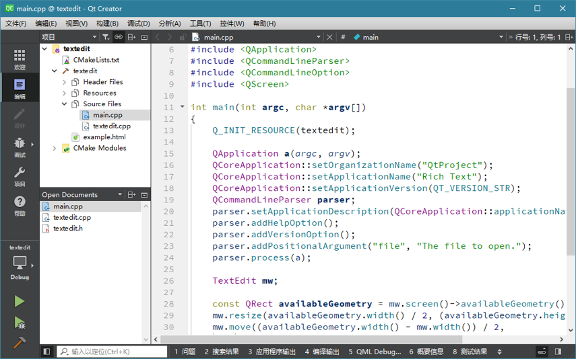576x359 pixels.
Task: Switch to the Welcome mode
Action: click(x=20, y=58)
